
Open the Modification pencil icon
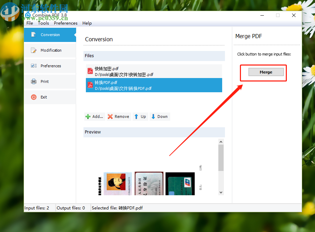[33, 50]
